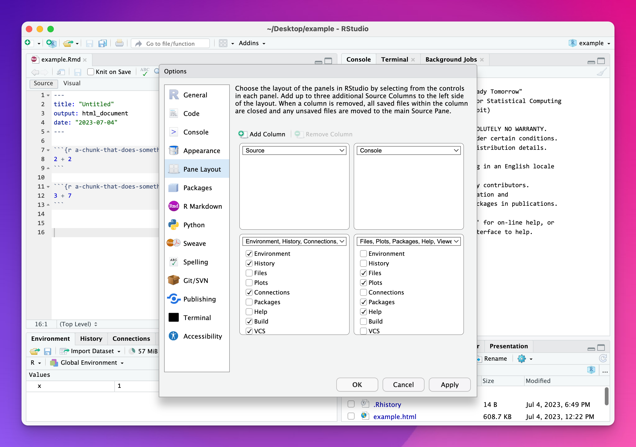The image size is (636, 447).
Task: Switch editor to Visual mode
Action: coord(72,83)
